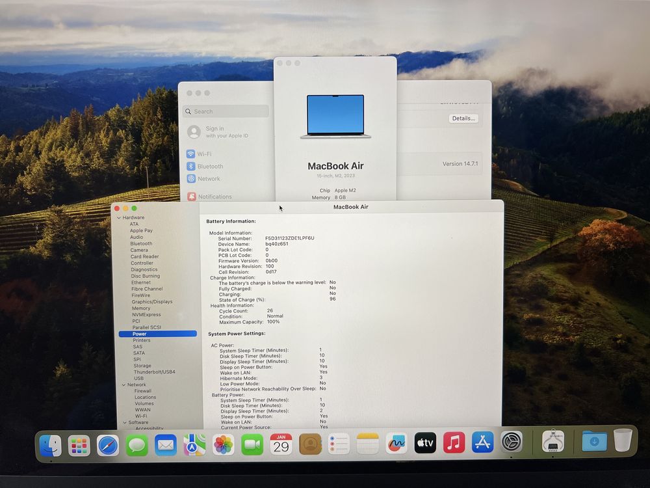Select USB in Hardware list
This screenshot has height=488, width=650.
[139, 379]
